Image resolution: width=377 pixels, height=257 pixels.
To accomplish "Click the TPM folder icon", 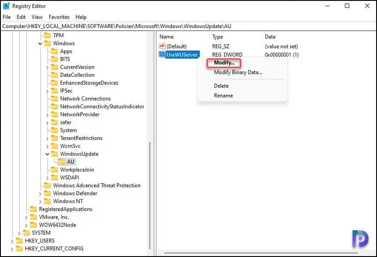I will 47,36.
